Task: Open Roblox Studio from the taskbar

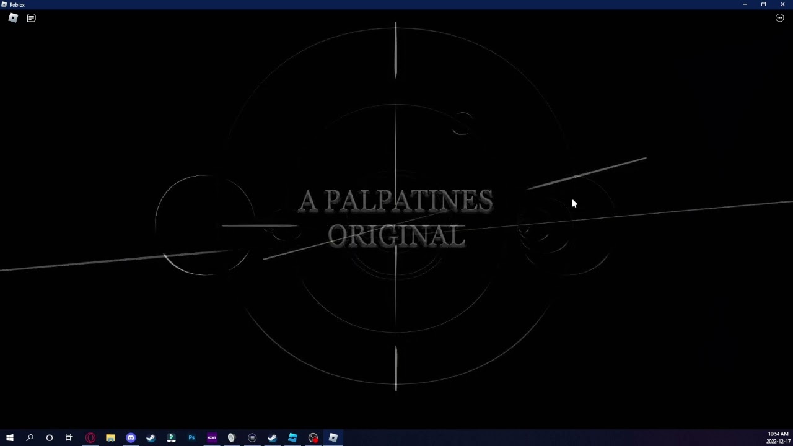Action: tap(292, 438)
